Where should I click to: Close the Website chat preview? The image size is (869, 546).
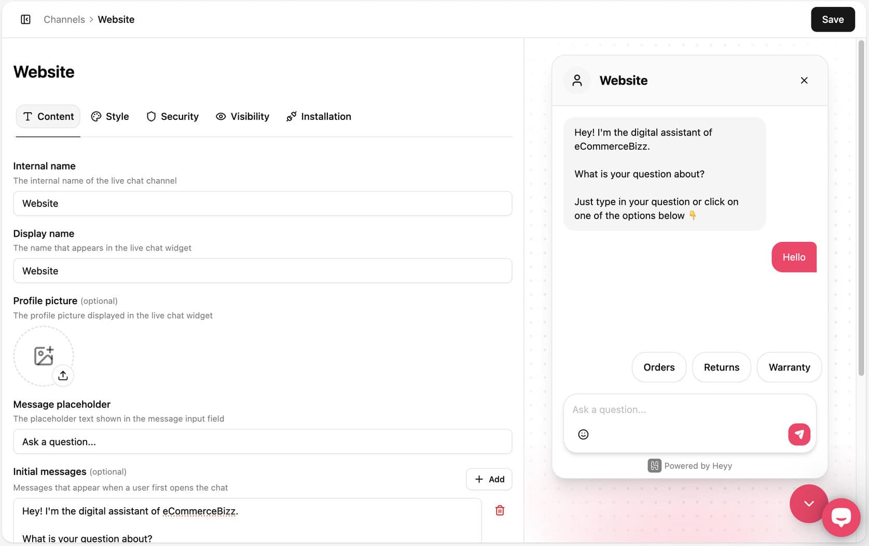click(804, 80)
